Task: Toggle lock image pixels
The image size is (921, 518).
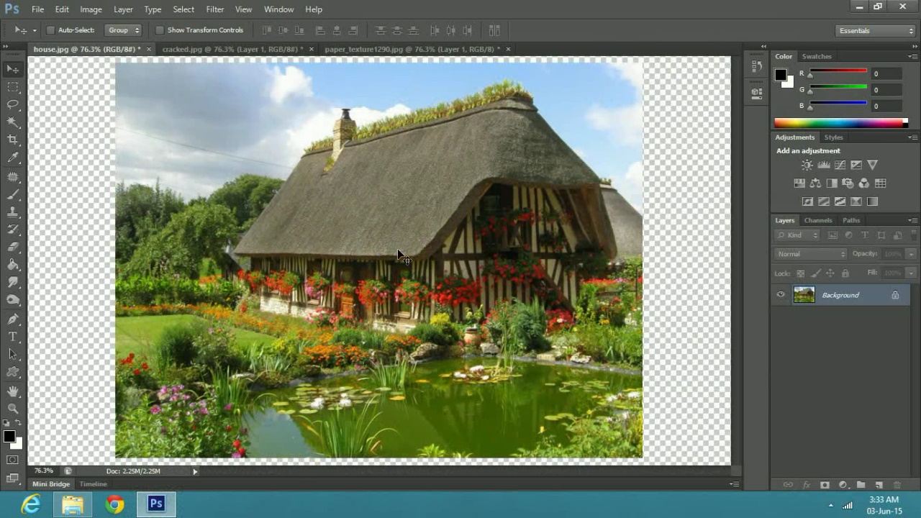Action: (x=815, y=273)
